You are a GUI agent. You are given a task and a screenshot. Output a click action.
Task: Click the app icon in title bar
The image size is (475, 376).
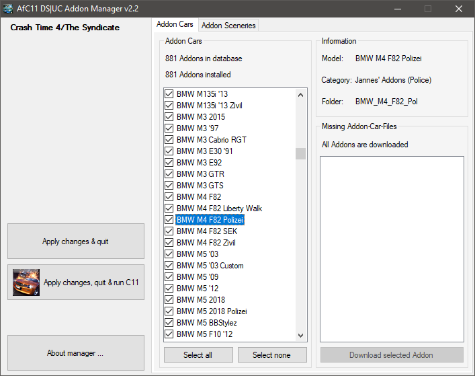[x=8, y=9]
